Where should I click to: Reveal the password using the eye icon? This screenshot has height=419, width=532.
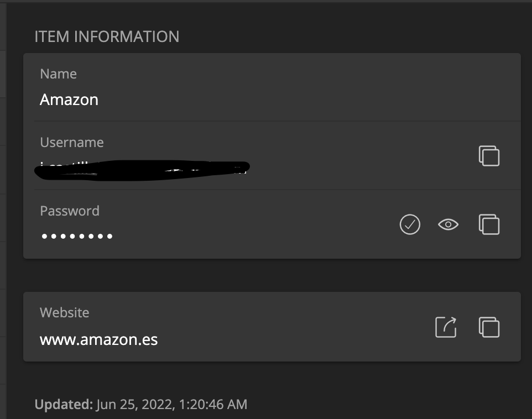click(x=448, y=224)
